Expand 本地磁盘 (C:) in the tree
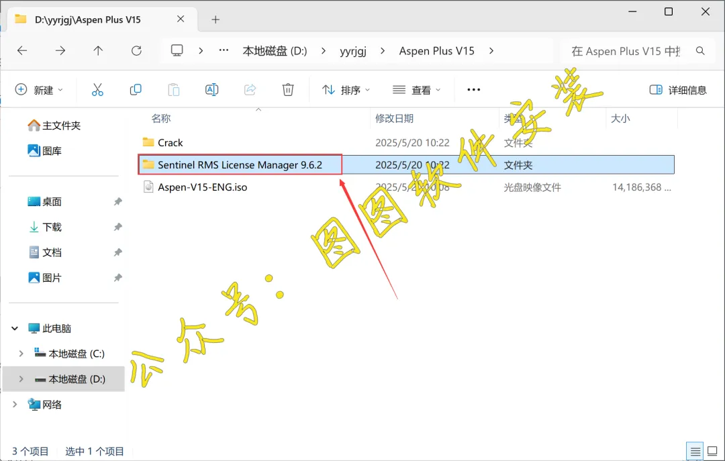This screenshot has height=461, width=725. (x=21, y=354)
